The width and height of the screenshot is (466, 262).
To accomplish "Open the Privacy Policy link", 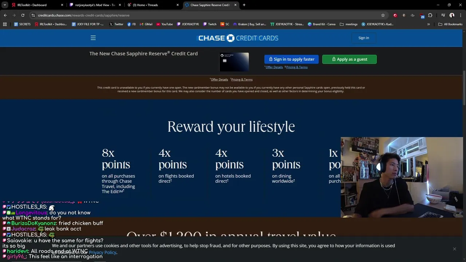I will [x=103, y=253].
